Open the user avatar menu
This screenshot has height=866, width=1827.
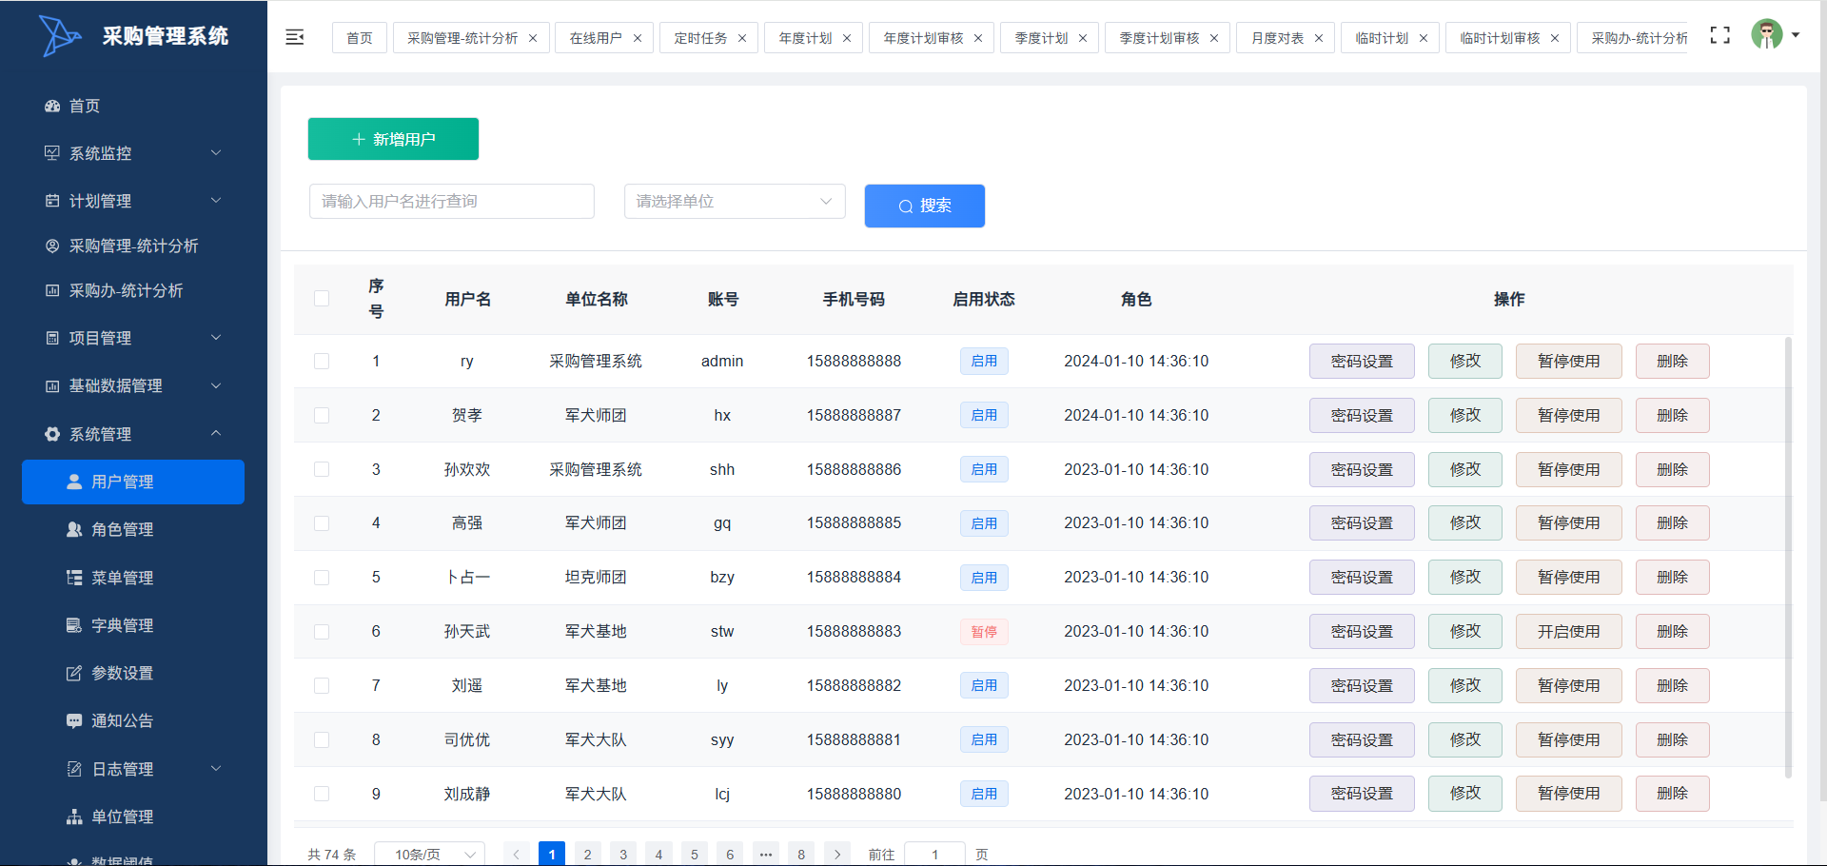point(1767,35)
